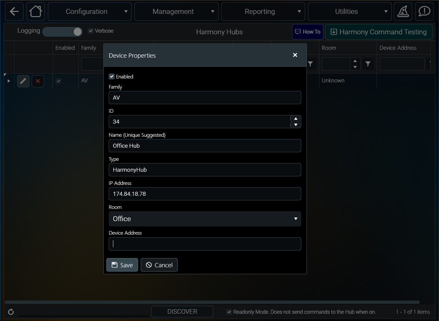Image resolution: width=439 pixels, height=321 pixels.
Task: Open the Configuration menu
Action: [x=90, y=12]
